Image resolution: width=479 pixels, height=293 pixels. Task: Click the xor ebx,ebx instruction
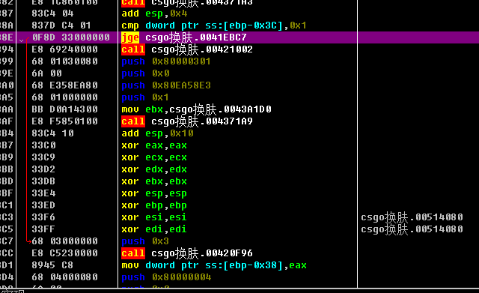click(x=154, y=181)
